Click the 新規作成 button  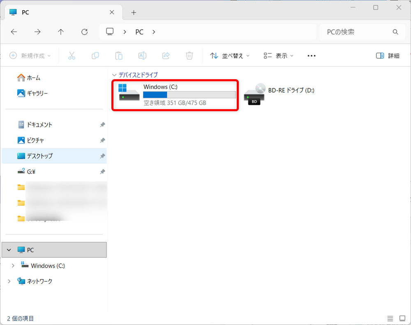coord(30,55)
